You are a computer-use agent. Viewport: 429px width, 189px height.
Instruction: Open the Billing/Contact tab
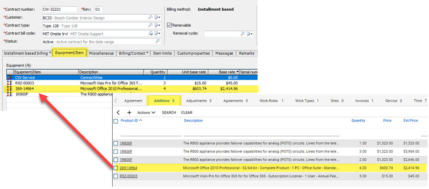pos(134,53)
